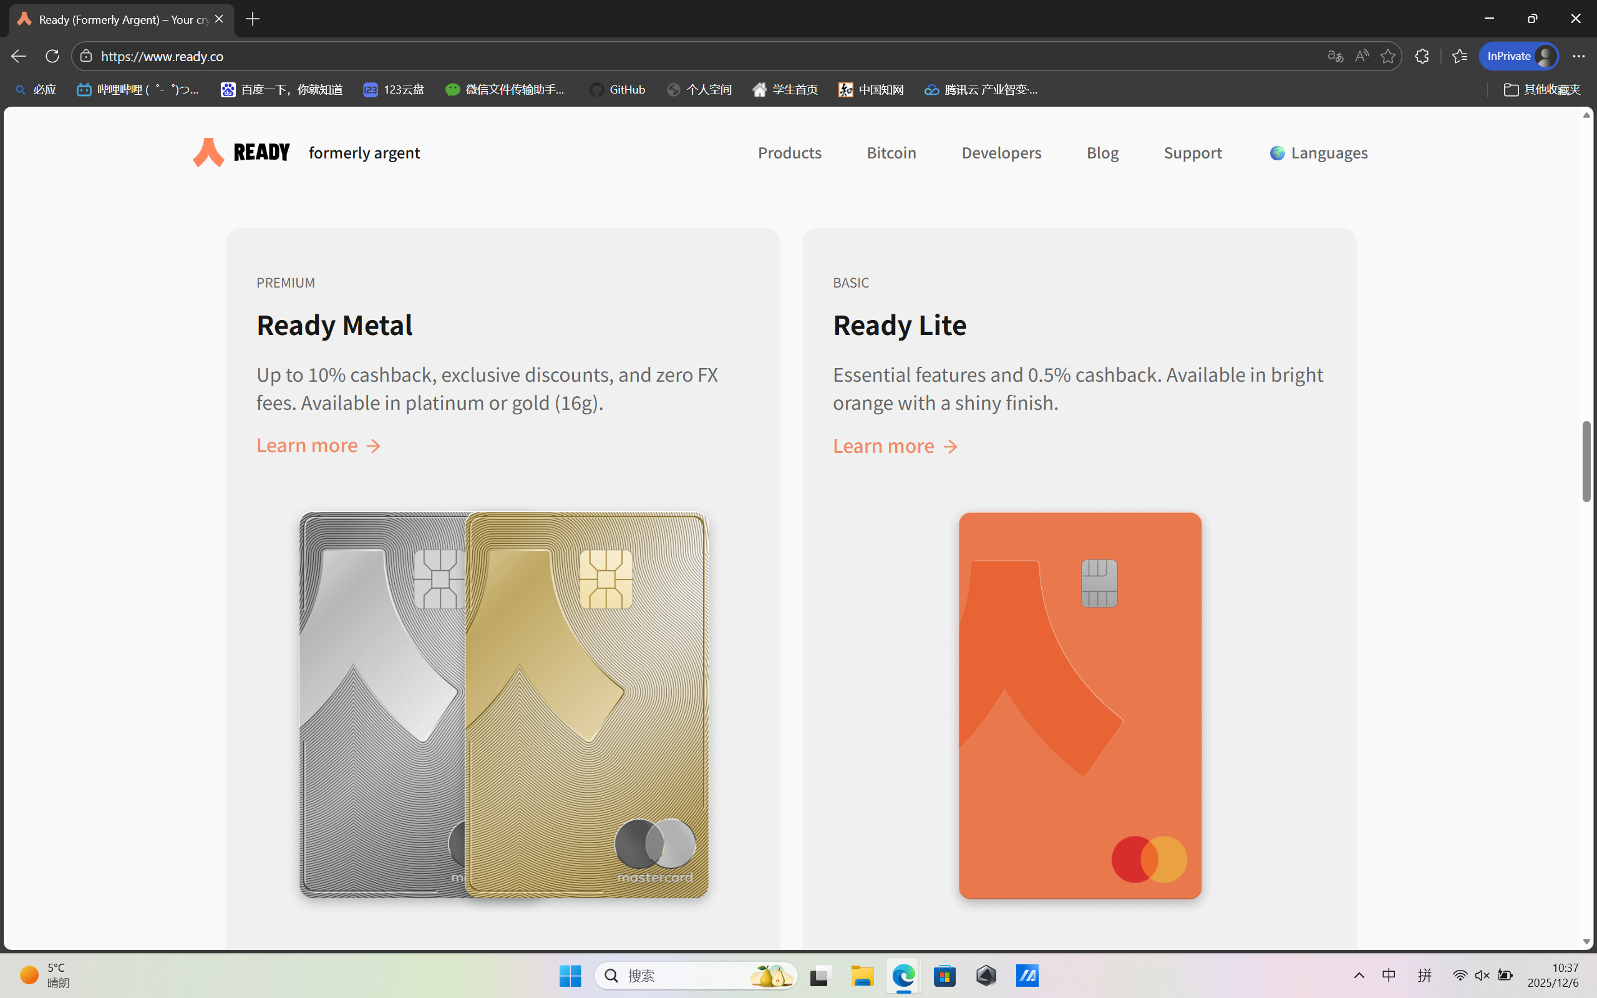This screenshot has width=1597, height=998.
Task: Open GitHub bookmark in favorites bar
Action: pos(618,90)
